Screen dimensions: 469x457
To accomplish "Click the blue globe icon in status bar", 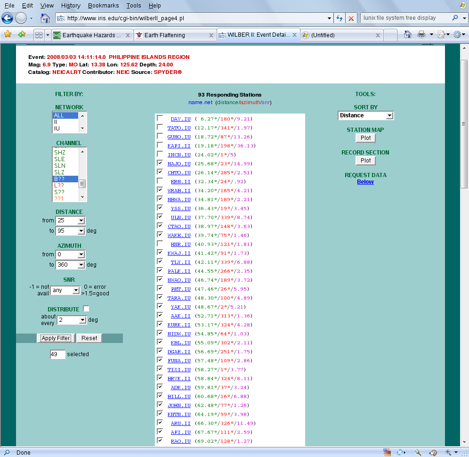I will click(400, 452).
